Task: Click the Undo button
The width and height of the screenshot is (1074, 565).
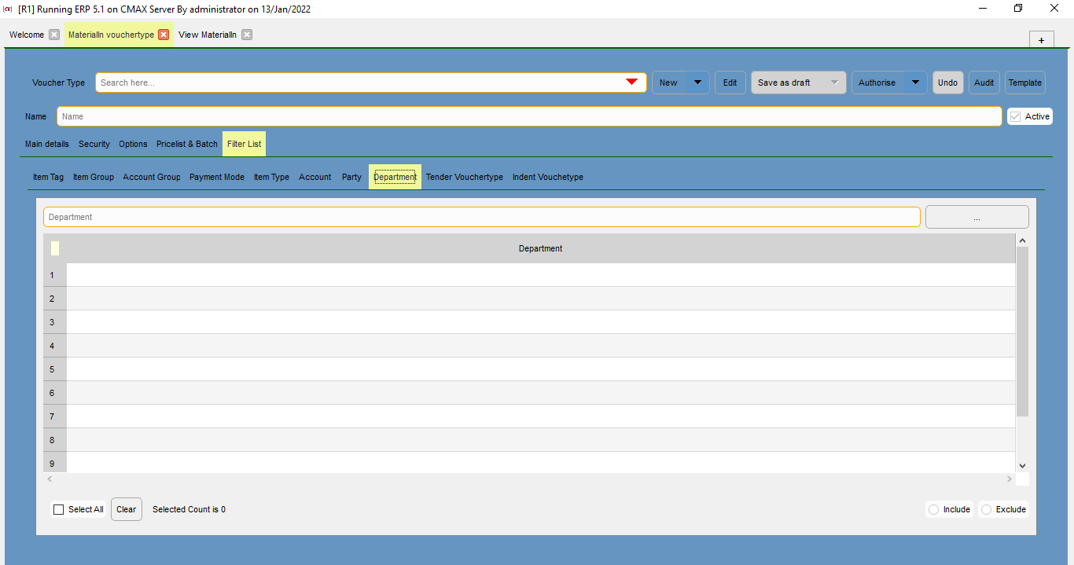Action: tap(948, 83)
